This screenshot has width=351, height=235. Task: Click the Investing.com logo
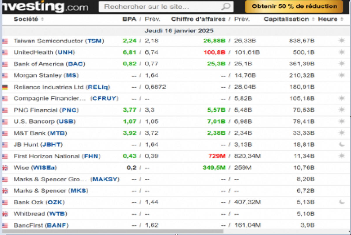pos(45,6)
